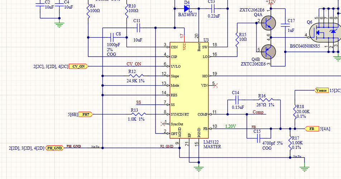This screenshot has width=341, height=179.
Task: Select capacitor C15 symbol
Action: pyautogui.click(x=259, y=138)
